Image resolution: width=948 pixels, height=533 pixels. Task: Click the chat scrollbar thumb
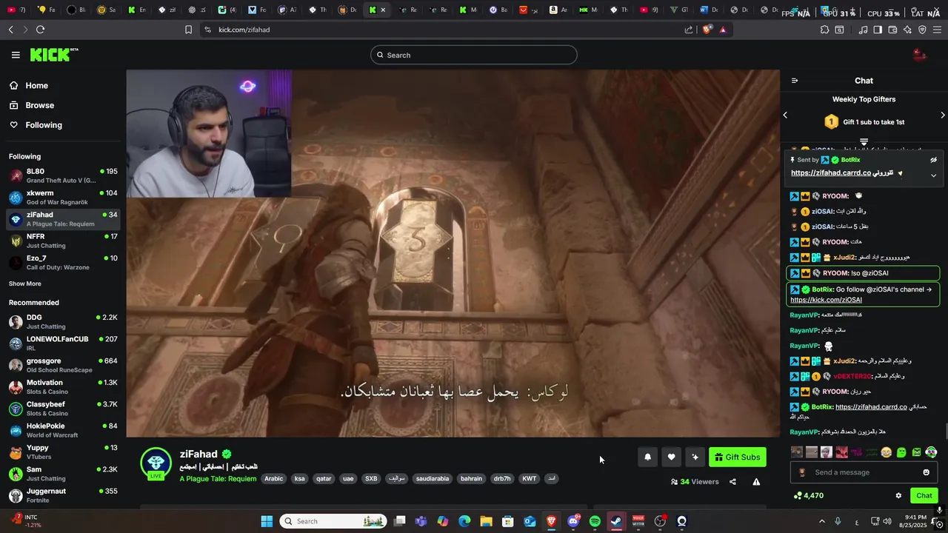[945, 431]
